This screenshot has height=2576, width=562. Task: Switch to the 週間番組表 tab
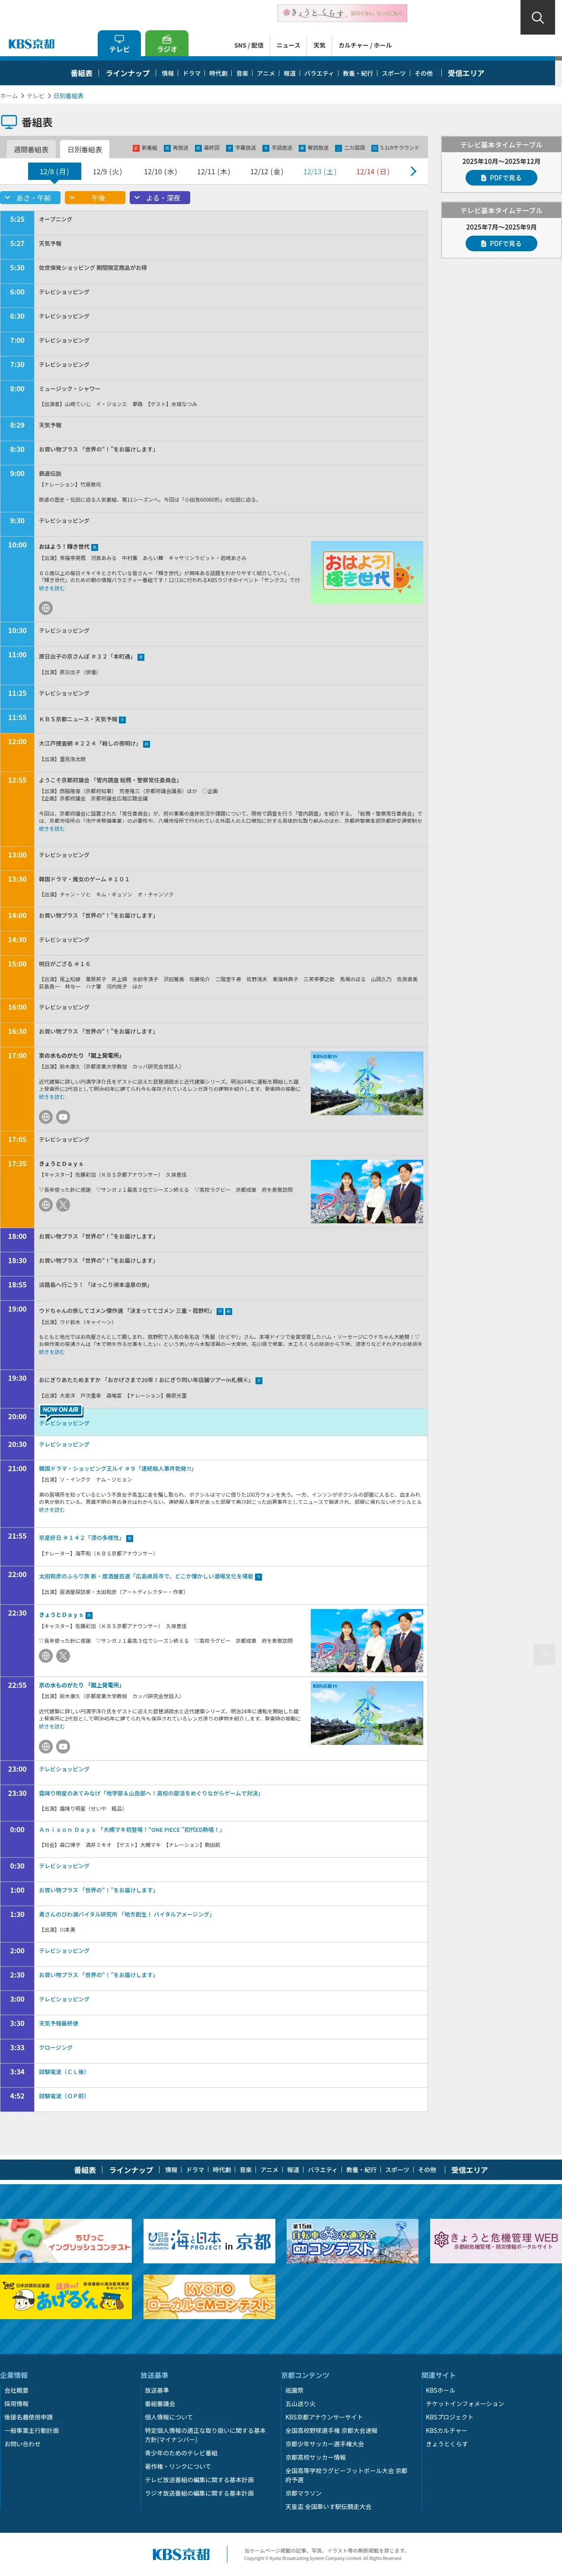[31, 150]
